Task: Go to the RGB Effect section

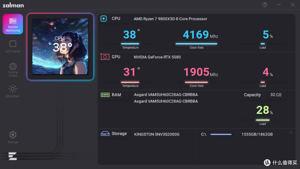Action: coord(12,91)
